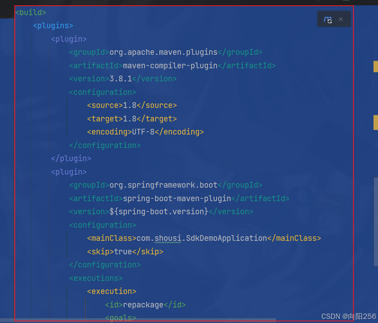Click the Maven reload changes icon

click(x=328, y=20)
